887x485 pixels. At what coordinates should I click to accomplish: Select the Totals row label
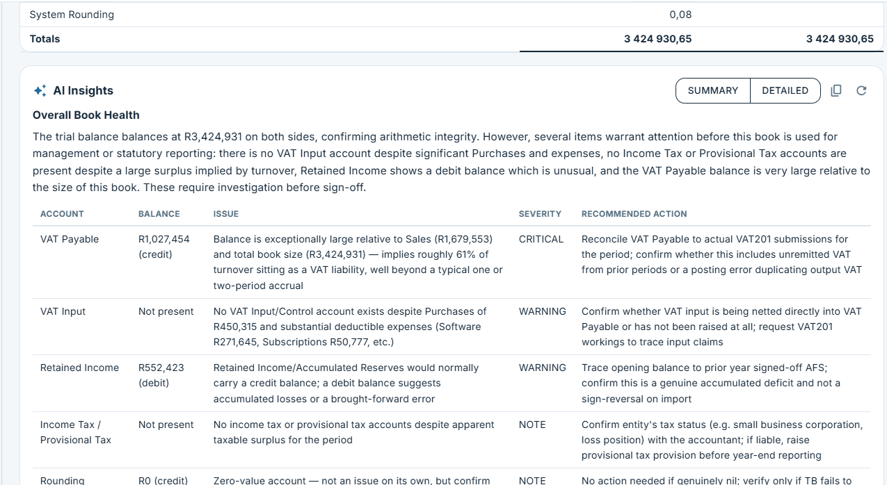click(x=45, y=39)
